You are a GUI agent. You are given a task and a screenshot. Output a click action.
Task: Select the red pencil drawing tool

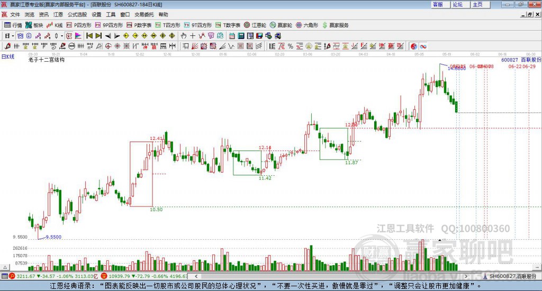point(7,46)
